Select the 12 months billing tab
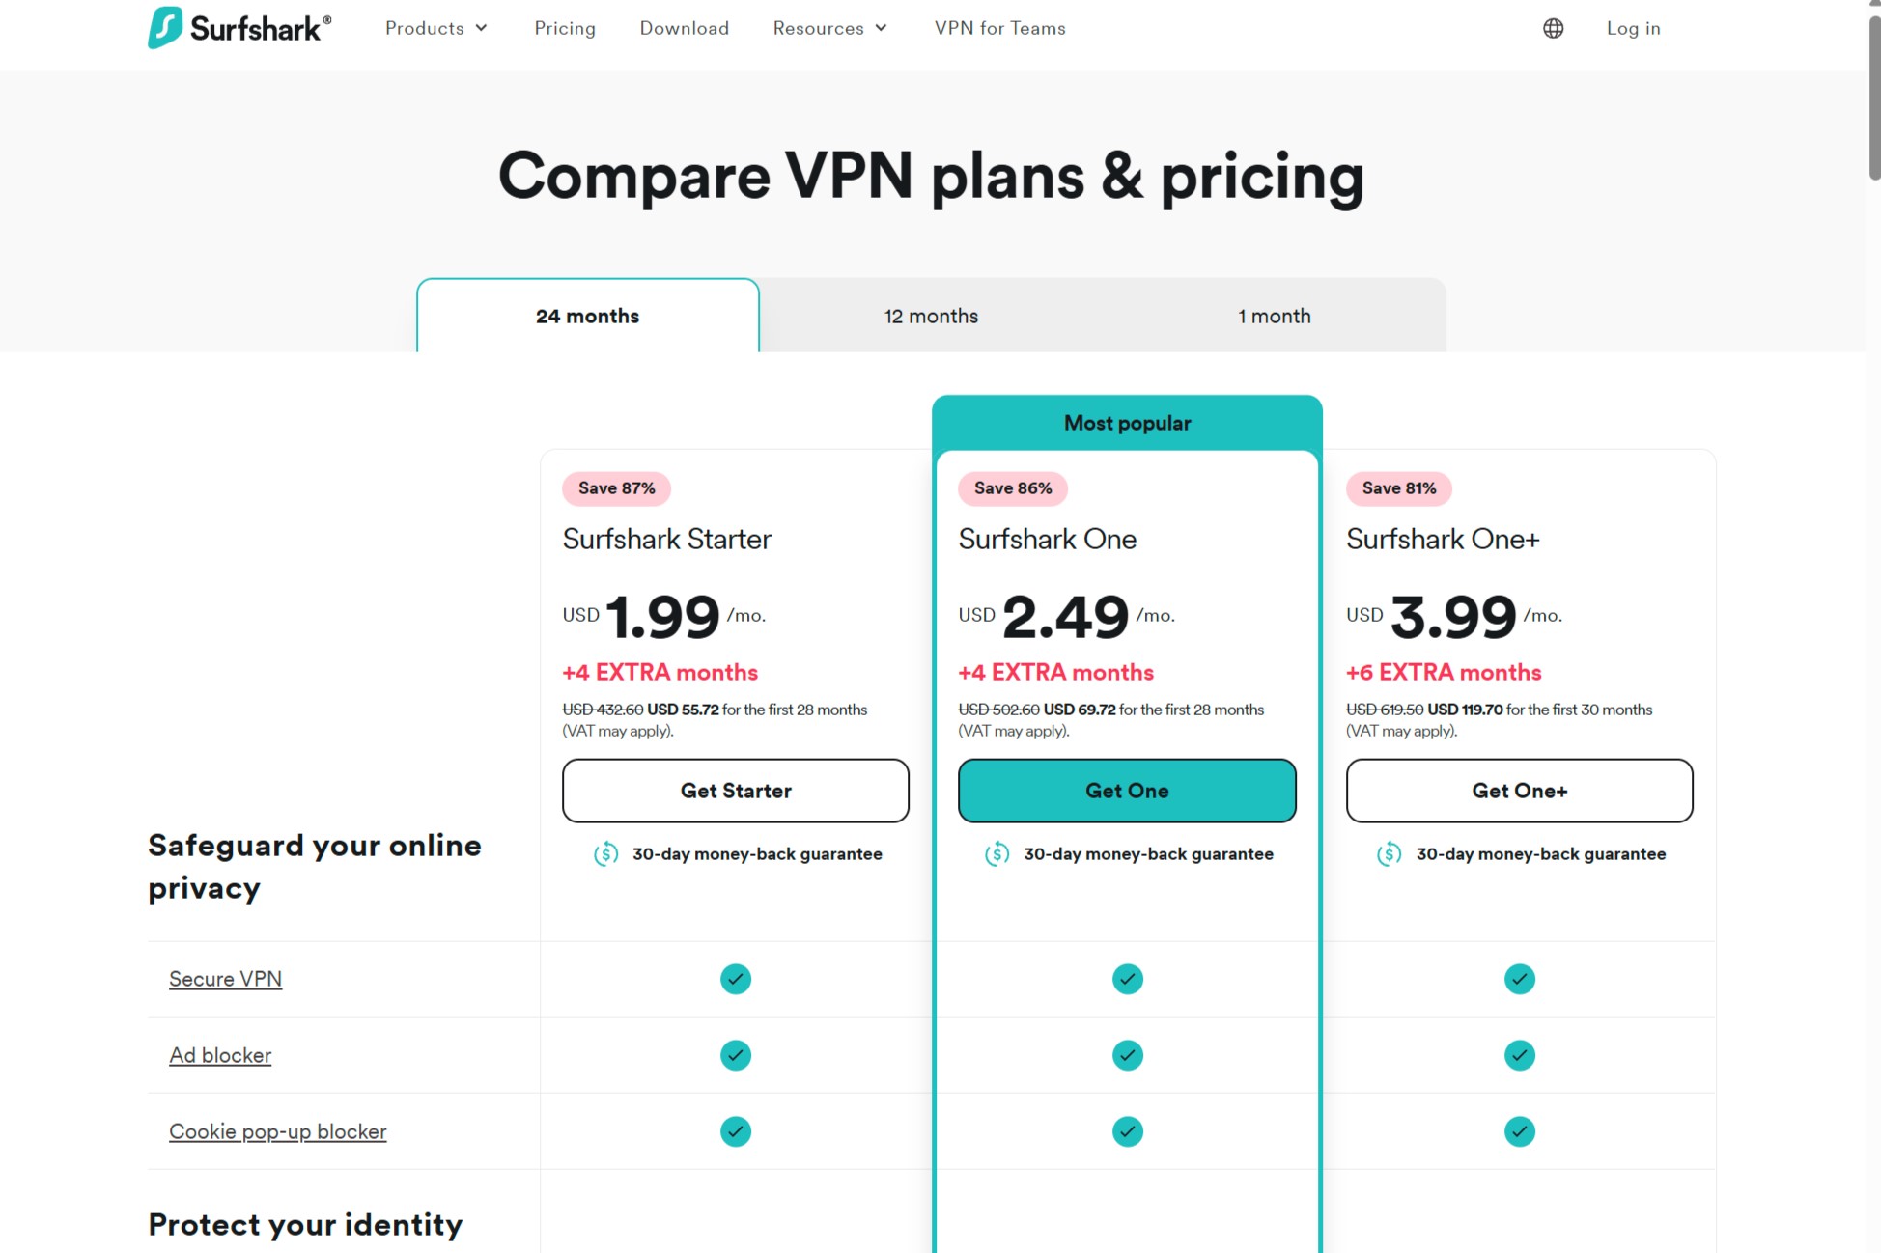The image size is (1881, 1253). click(x=932, y=315)
